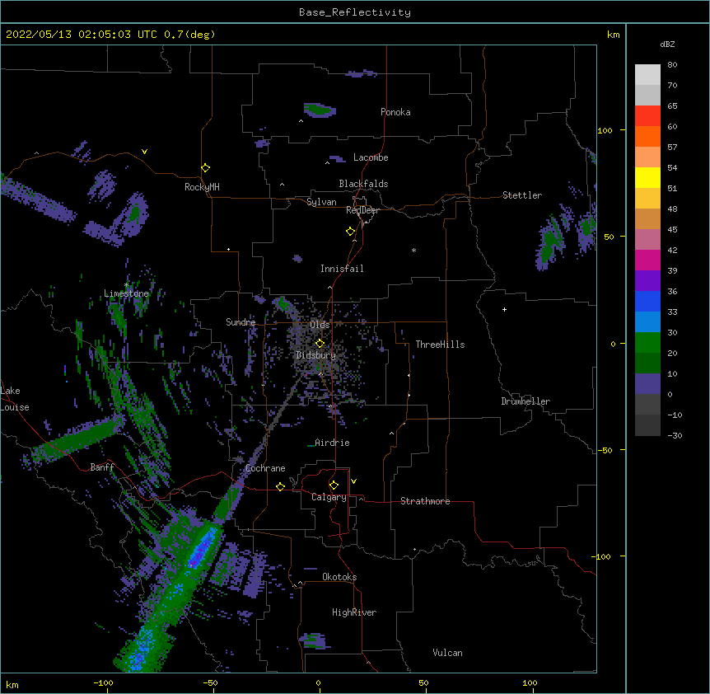Click the Airdrie label
This screenshot has height=694, width=710.
[332, 443]
